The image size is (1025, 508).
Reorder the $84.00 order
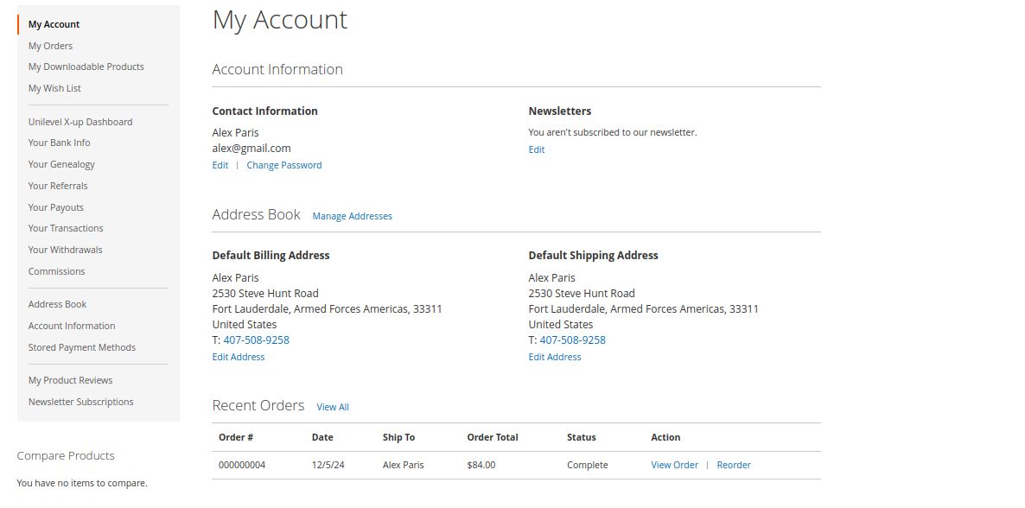734,465
